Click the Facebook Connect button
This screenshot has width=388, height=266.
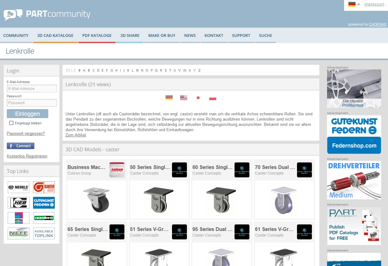tap(20, 146)
